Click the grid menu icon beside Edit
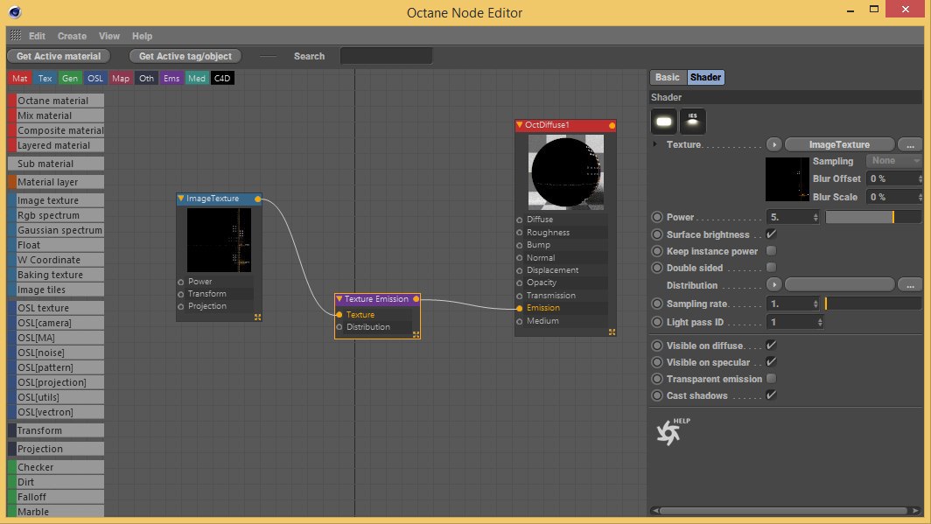This screenshot has height=524, width=931. click(16, 36)
